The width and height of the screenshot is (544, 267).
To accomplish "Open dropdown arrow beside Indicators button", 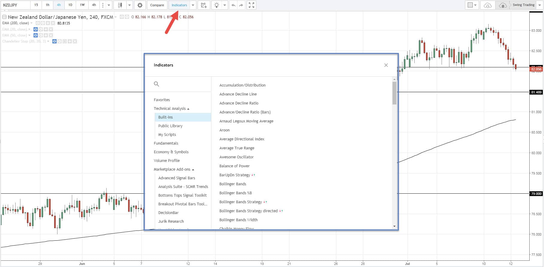I will point(193,5).
